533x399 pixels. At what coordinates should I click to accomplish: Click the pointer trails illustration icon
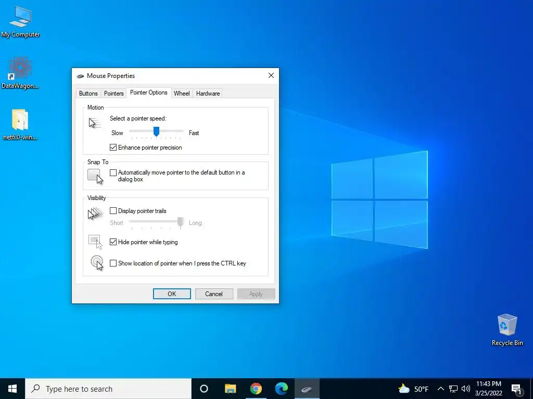click(x=95, y=214)
